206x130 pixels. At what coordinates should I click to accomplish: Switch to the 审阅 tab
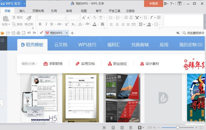(x=69, y=11)
